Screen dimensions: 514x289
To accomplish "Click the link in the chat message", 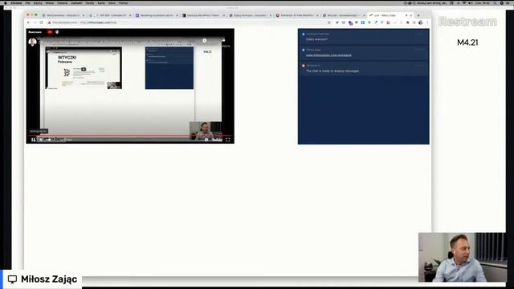I will pyautogui.click(x=328, y=55).
